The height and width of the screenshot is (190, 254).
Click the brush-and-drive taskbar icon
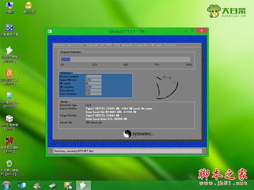point(37,185)
